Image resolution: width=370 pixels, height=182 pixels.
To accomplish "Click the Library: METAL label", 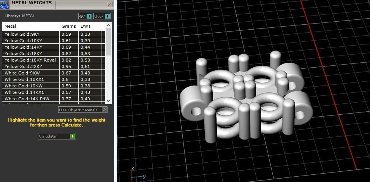I will [x=20, y=16].
